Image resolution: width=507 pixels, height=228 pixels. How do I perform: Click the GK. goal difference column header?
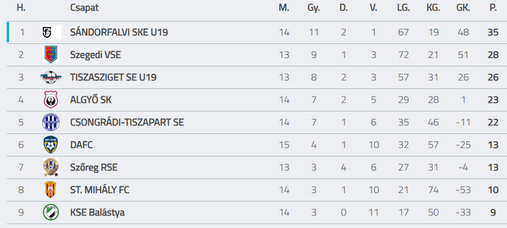tap(464, 8)
